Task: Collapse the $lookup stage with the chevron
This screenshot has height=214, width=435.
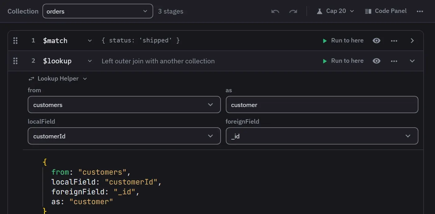Action: point(413,61)
